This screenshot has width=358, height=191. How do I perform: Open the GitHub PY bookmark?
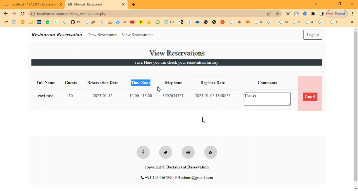(76, 22)
